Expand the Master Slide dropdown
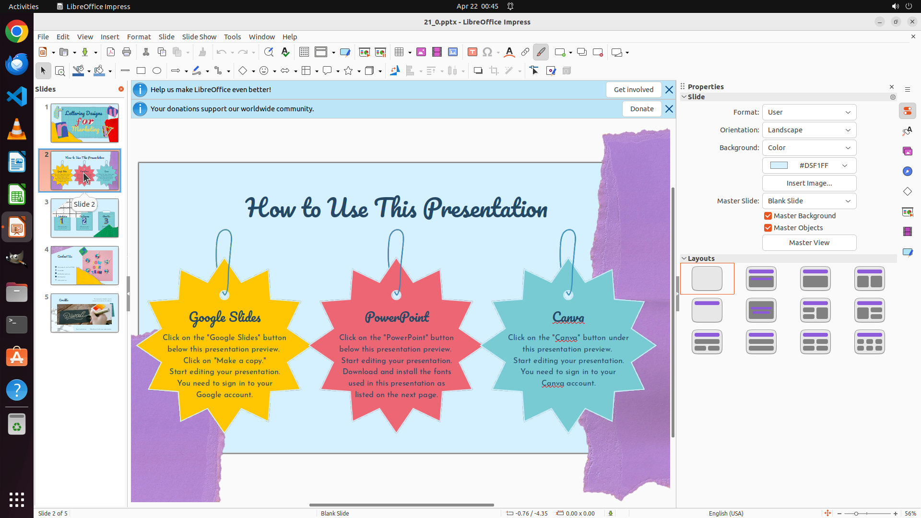The width and height of the screenshot is (921, 518). [x=809, y=201]
